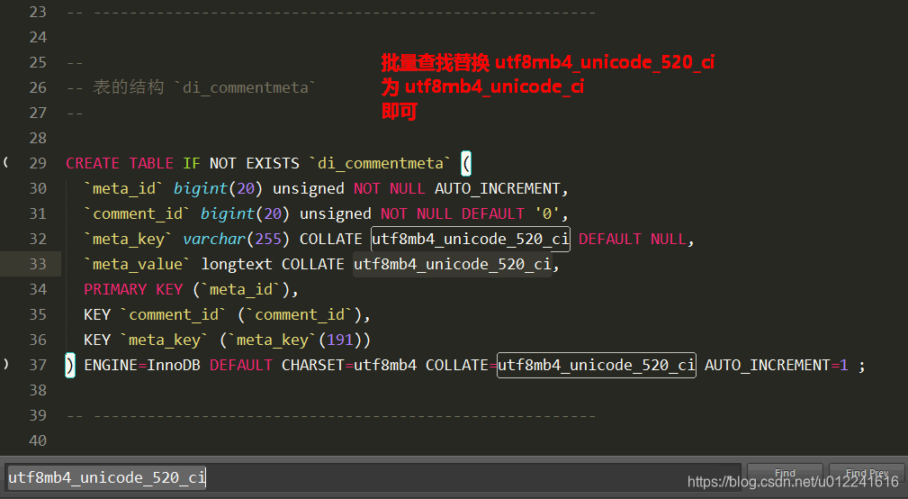Click line number 29 in the gutter
The height and width of the screenshot is (499, 908).
click(38, 163)
